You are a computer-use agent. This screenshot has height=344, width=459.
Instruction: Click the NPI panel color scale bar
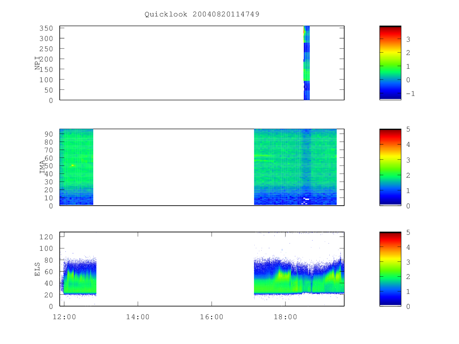[390, 63]
